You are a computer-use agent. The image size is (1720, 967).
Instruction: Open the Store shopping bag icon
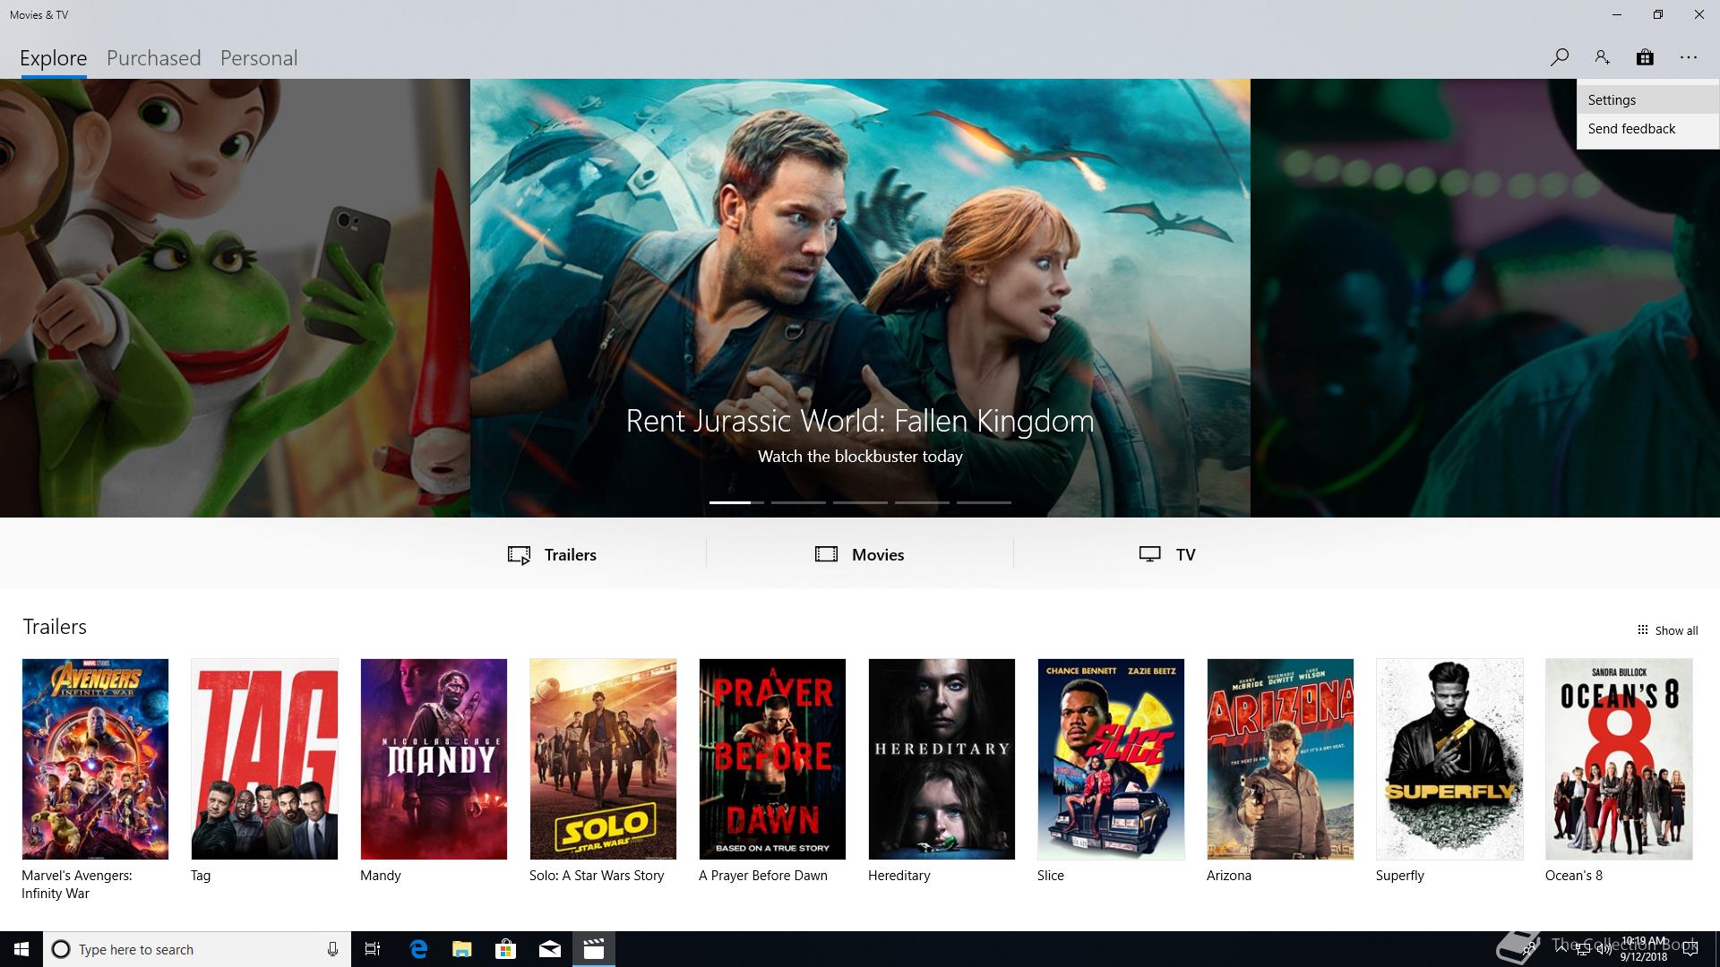(x=1645, y=57)
